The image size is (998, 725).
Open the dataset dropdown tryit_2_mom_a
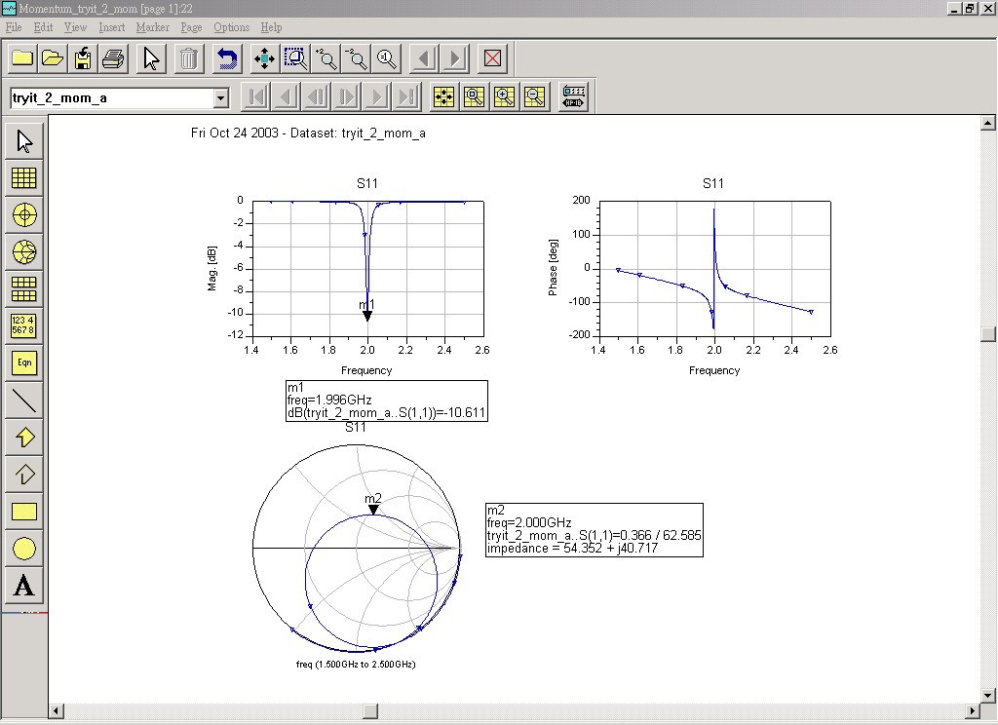pyautogui.click(x=221, y=98)
